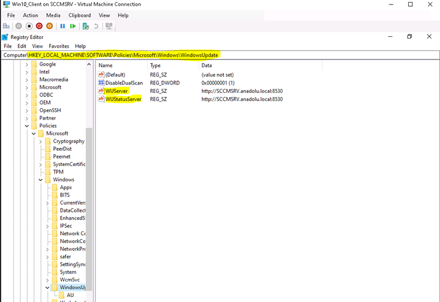
Task: Collapse the Policies key
Action: click(x=27, y=126)
